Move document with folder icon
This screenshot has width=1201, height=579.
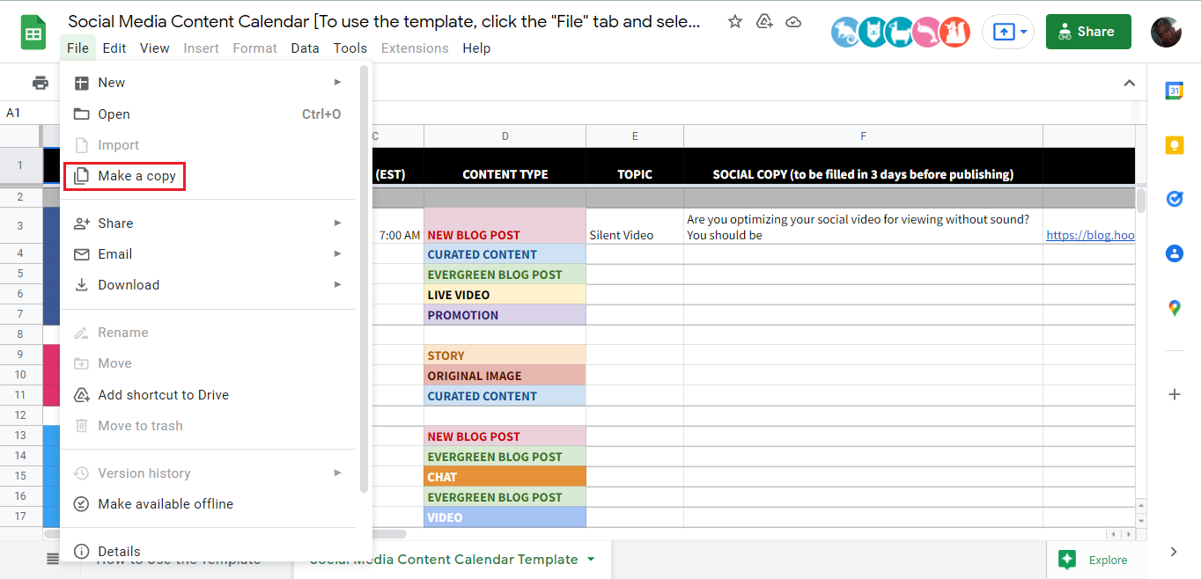click(764, 22)
